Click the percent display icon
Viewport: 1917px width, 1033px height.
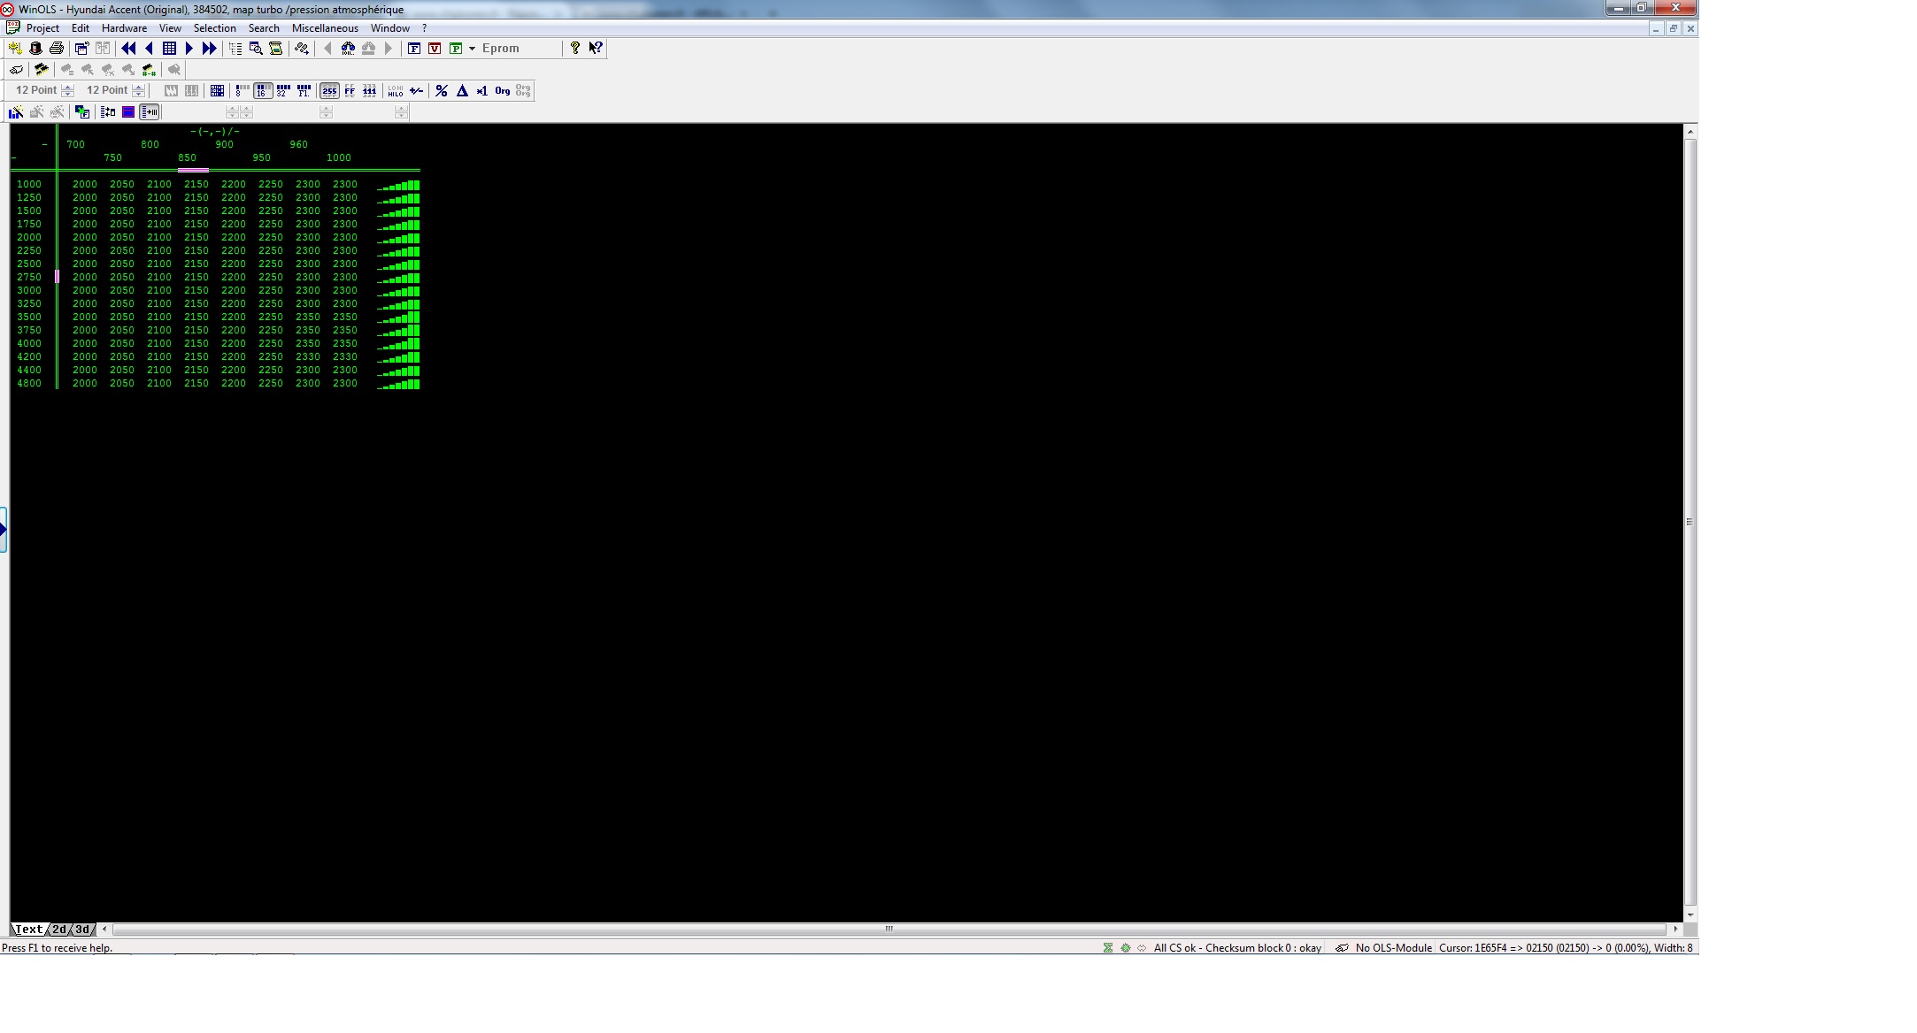click(x=441, y=91)
